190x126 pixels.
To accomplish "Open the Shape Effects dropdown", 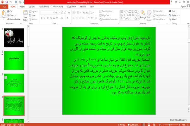I will (160, 19).
